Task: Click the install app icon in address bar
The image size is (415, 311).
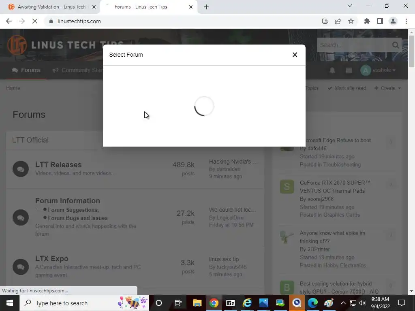Action: [325, 21]
